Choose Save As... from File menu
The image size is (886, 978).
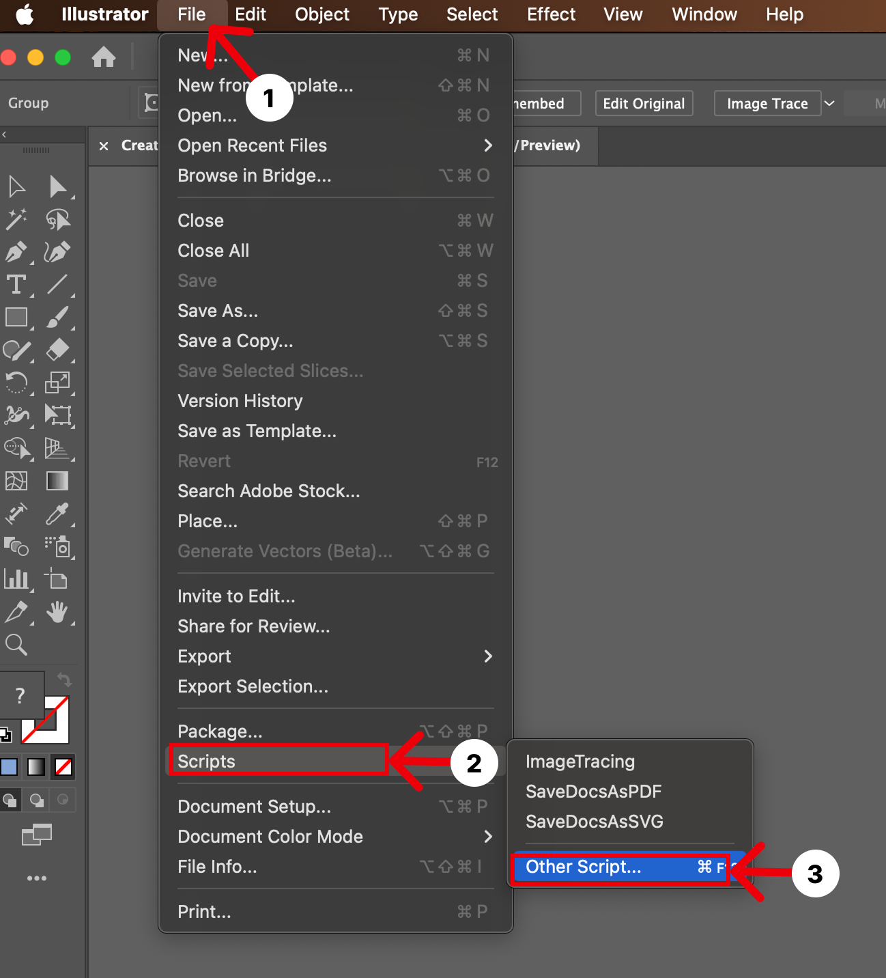coord(335,311)
